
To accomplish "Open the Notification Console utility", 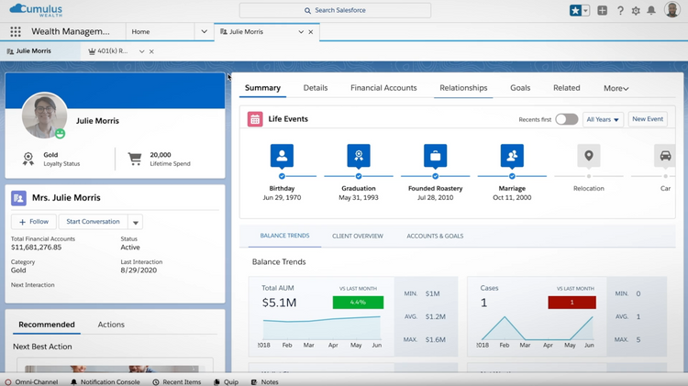I will click(105, 382).
